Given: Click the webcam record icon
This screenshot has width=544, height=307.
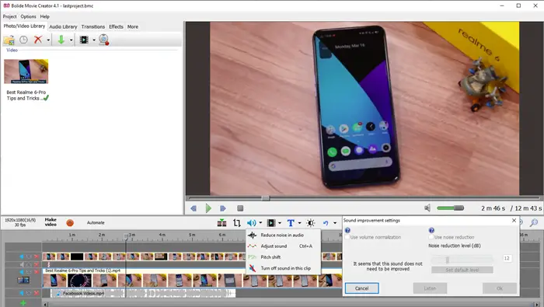Looking at the screenshot, I should point(103,40).
